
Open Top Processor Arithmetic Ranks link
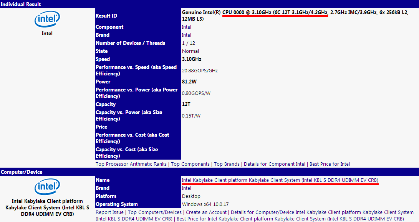point(131,164)
